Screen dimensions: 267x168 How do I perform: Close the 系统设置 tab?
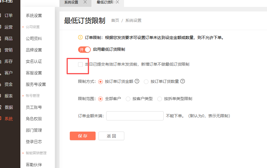(x=85, y=2)
